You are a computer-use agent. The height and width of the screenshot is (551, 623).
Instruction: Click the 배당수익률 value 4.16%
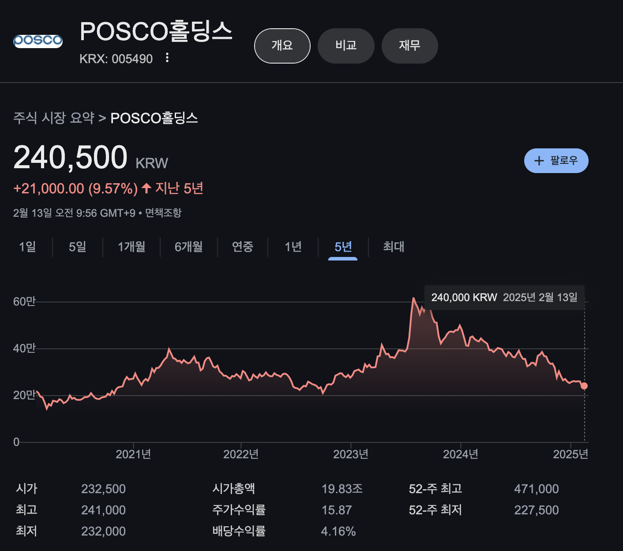click(x=338, y=532)
